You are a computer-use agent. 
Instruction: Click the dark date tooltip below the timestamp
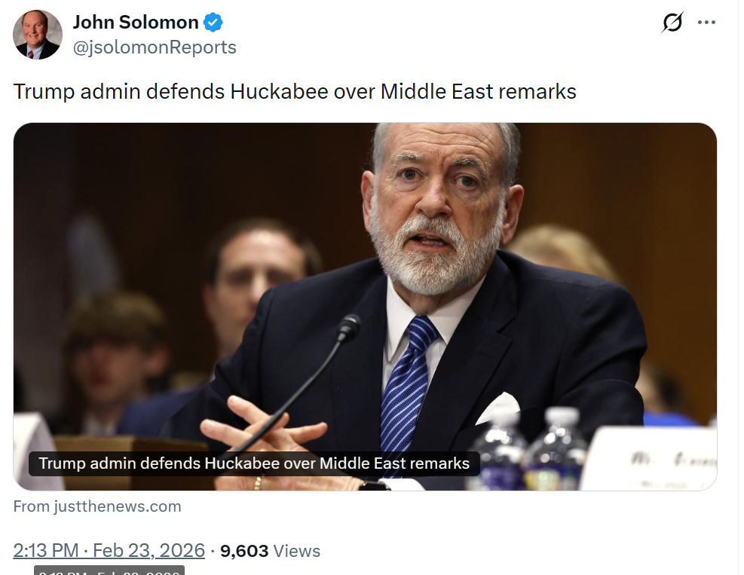(109, 570)
